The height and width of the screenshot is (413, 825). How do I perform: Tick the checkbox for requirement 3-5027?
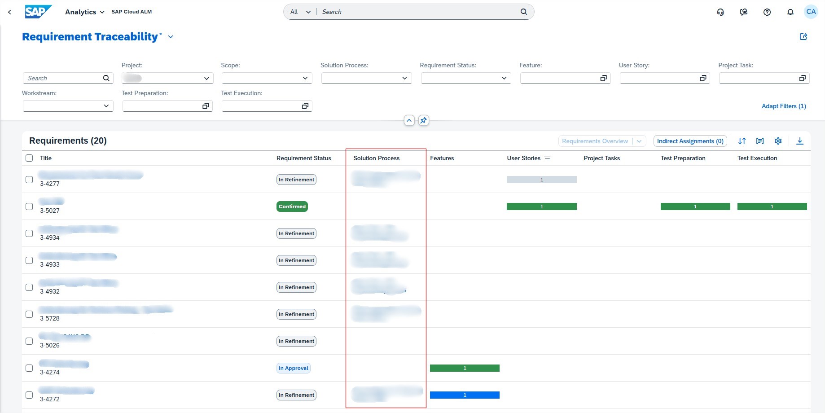[29, 206]
